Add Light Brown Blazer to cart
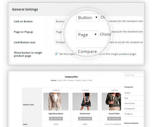The height and width of the screenshot is (127, 152). click(56, 119)
